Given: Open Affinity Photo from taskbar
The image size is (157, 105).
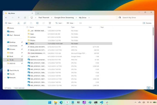Looking at the screenshot, I should (x=84, y=102).
